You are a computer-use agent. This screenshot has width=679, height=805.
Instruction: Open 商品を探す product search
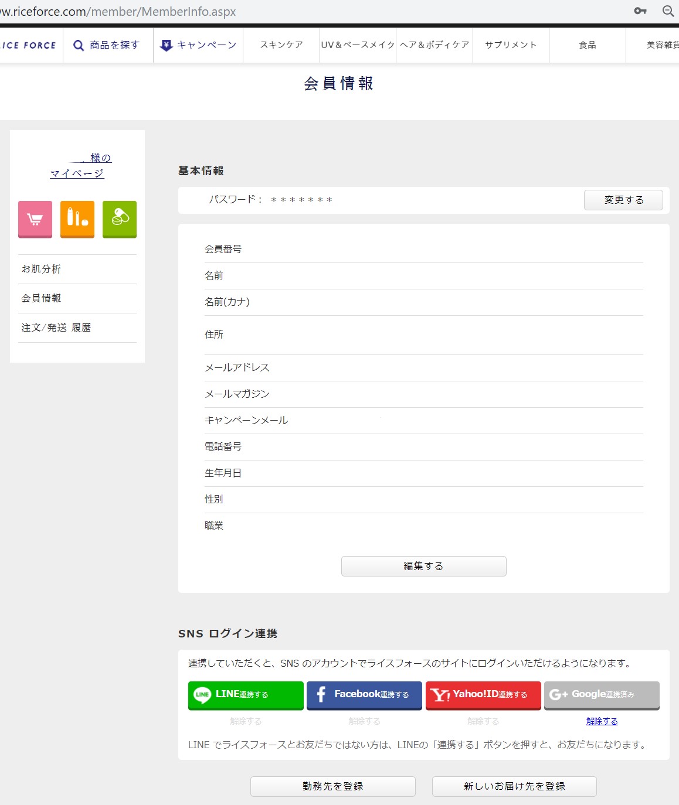coord(107,45)
